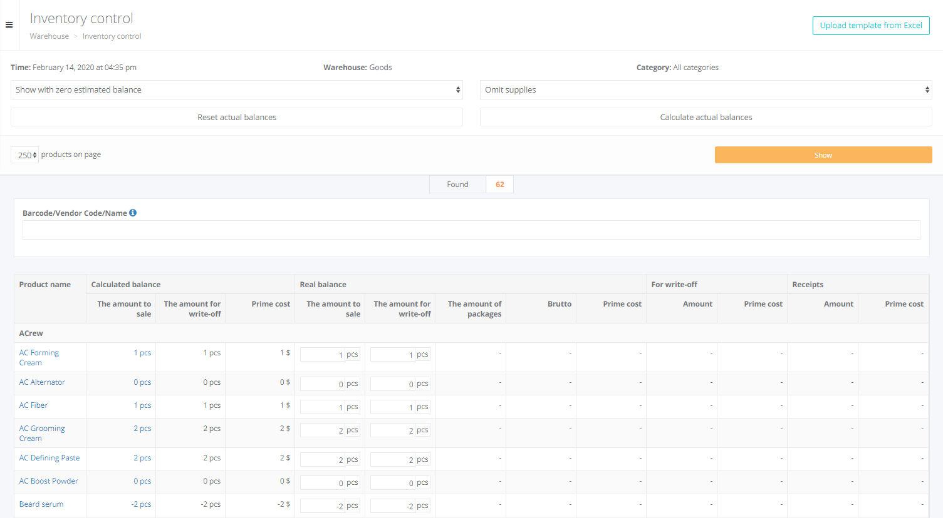Expand the Omit supplies dropdown
943x518 pixels.
click(706, 90)
